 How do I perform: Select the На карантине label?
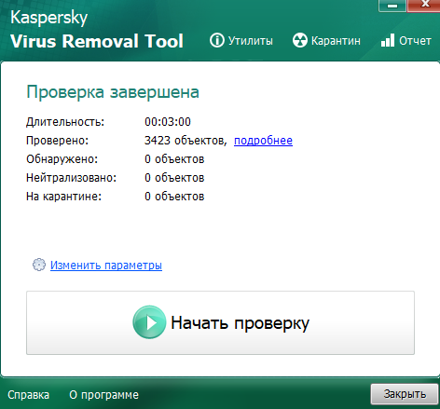[64, 197]
